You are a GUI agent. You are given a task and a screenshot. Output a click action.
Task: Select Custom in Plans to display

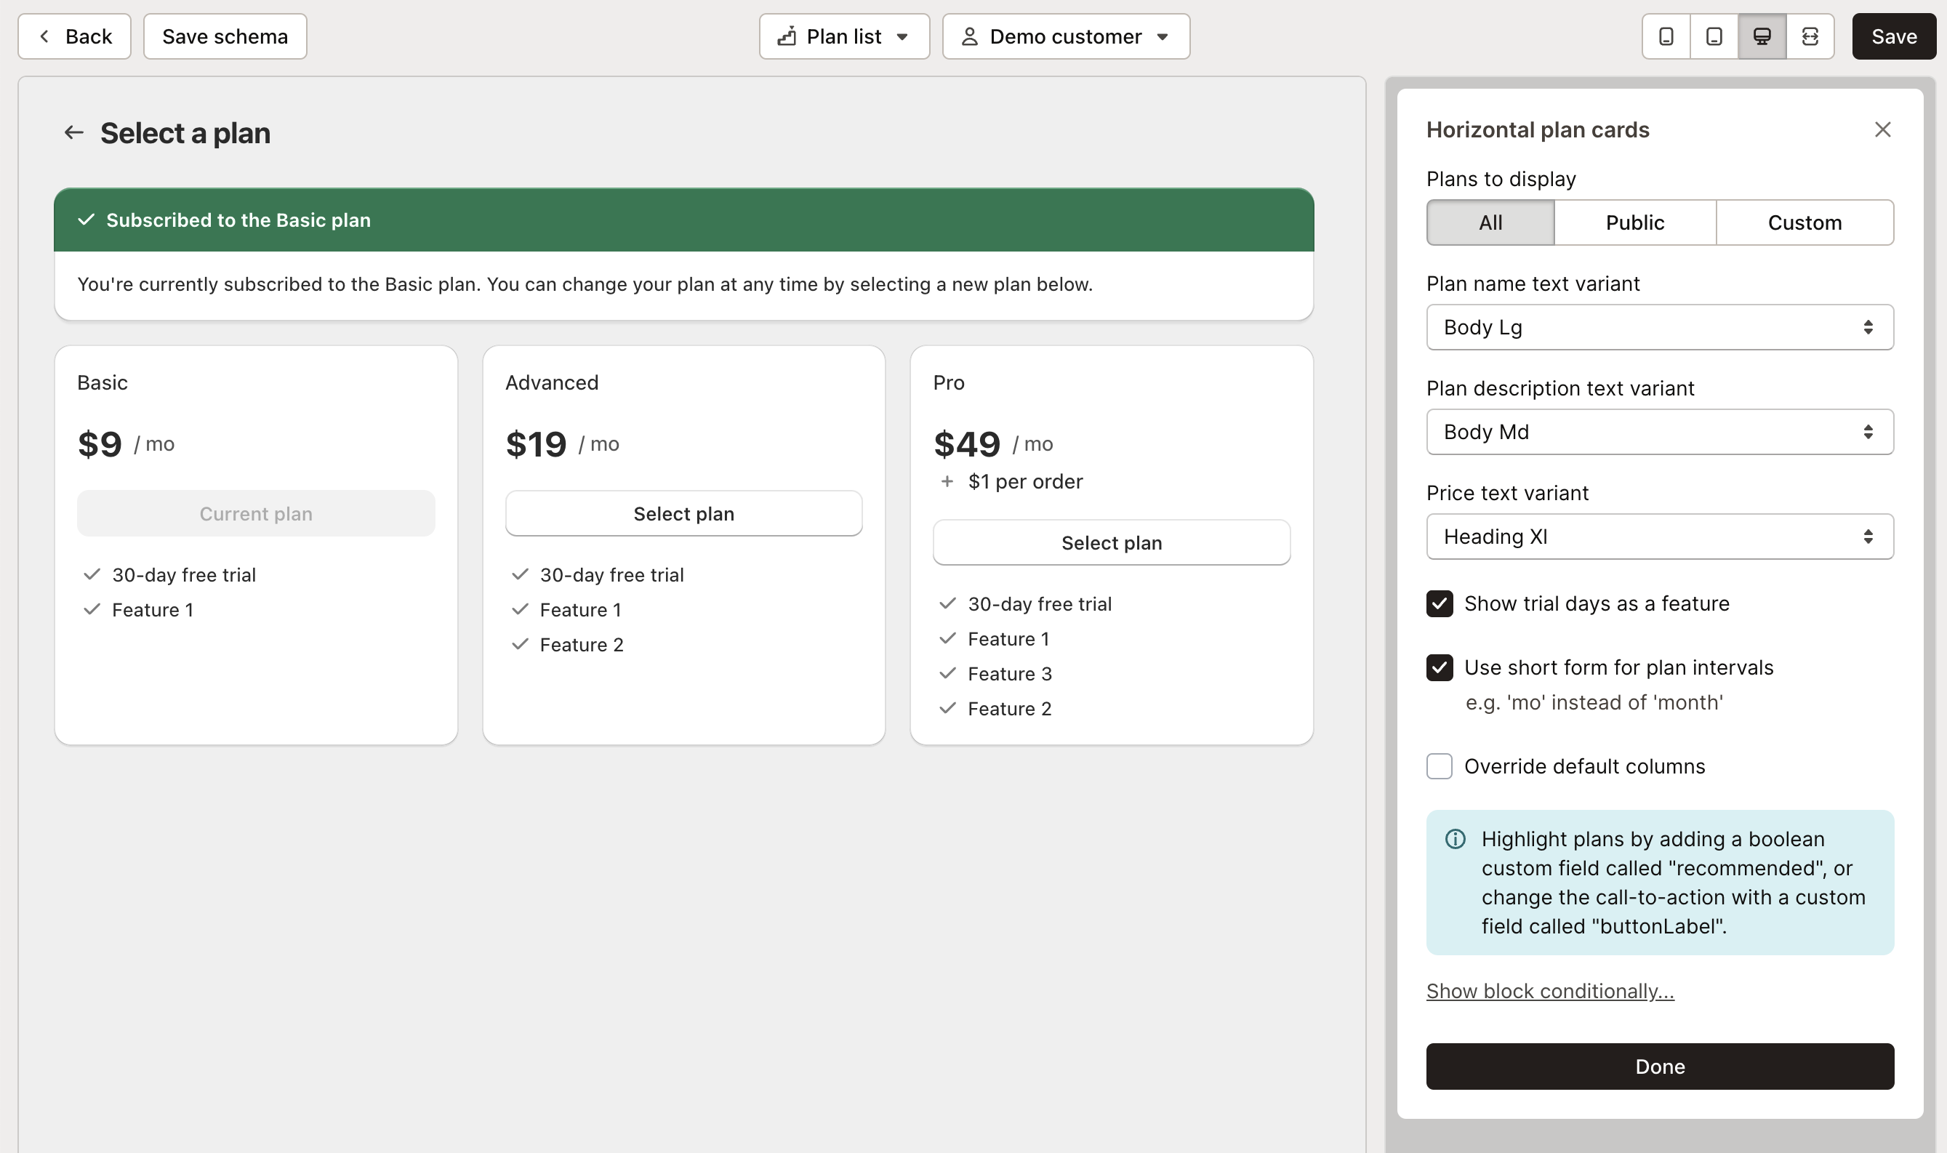click(x=1804, y=222)
